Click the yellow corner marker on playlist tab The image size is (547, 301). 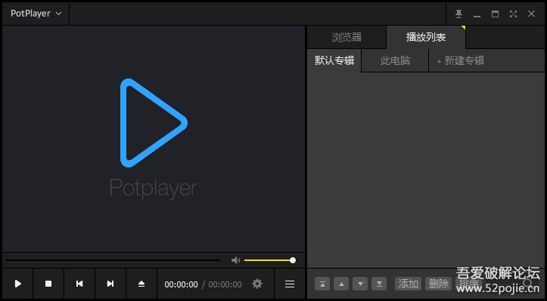(x=464, y=27)
